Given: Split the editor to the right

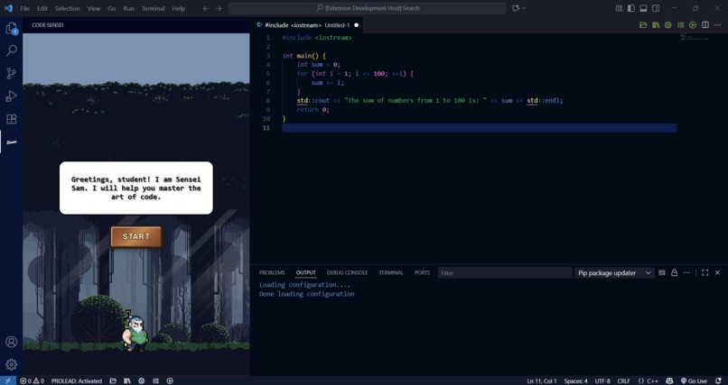Looking at the screenshot, I should pos(705,25).
